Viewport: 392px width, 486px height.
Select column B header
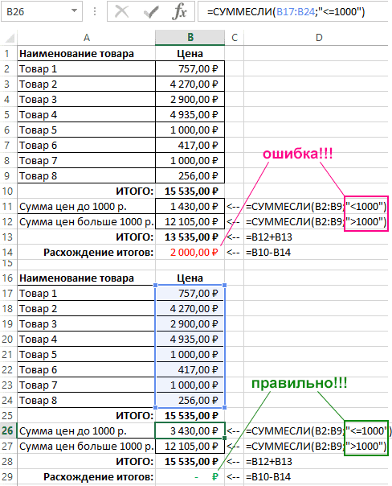[190, 38]
